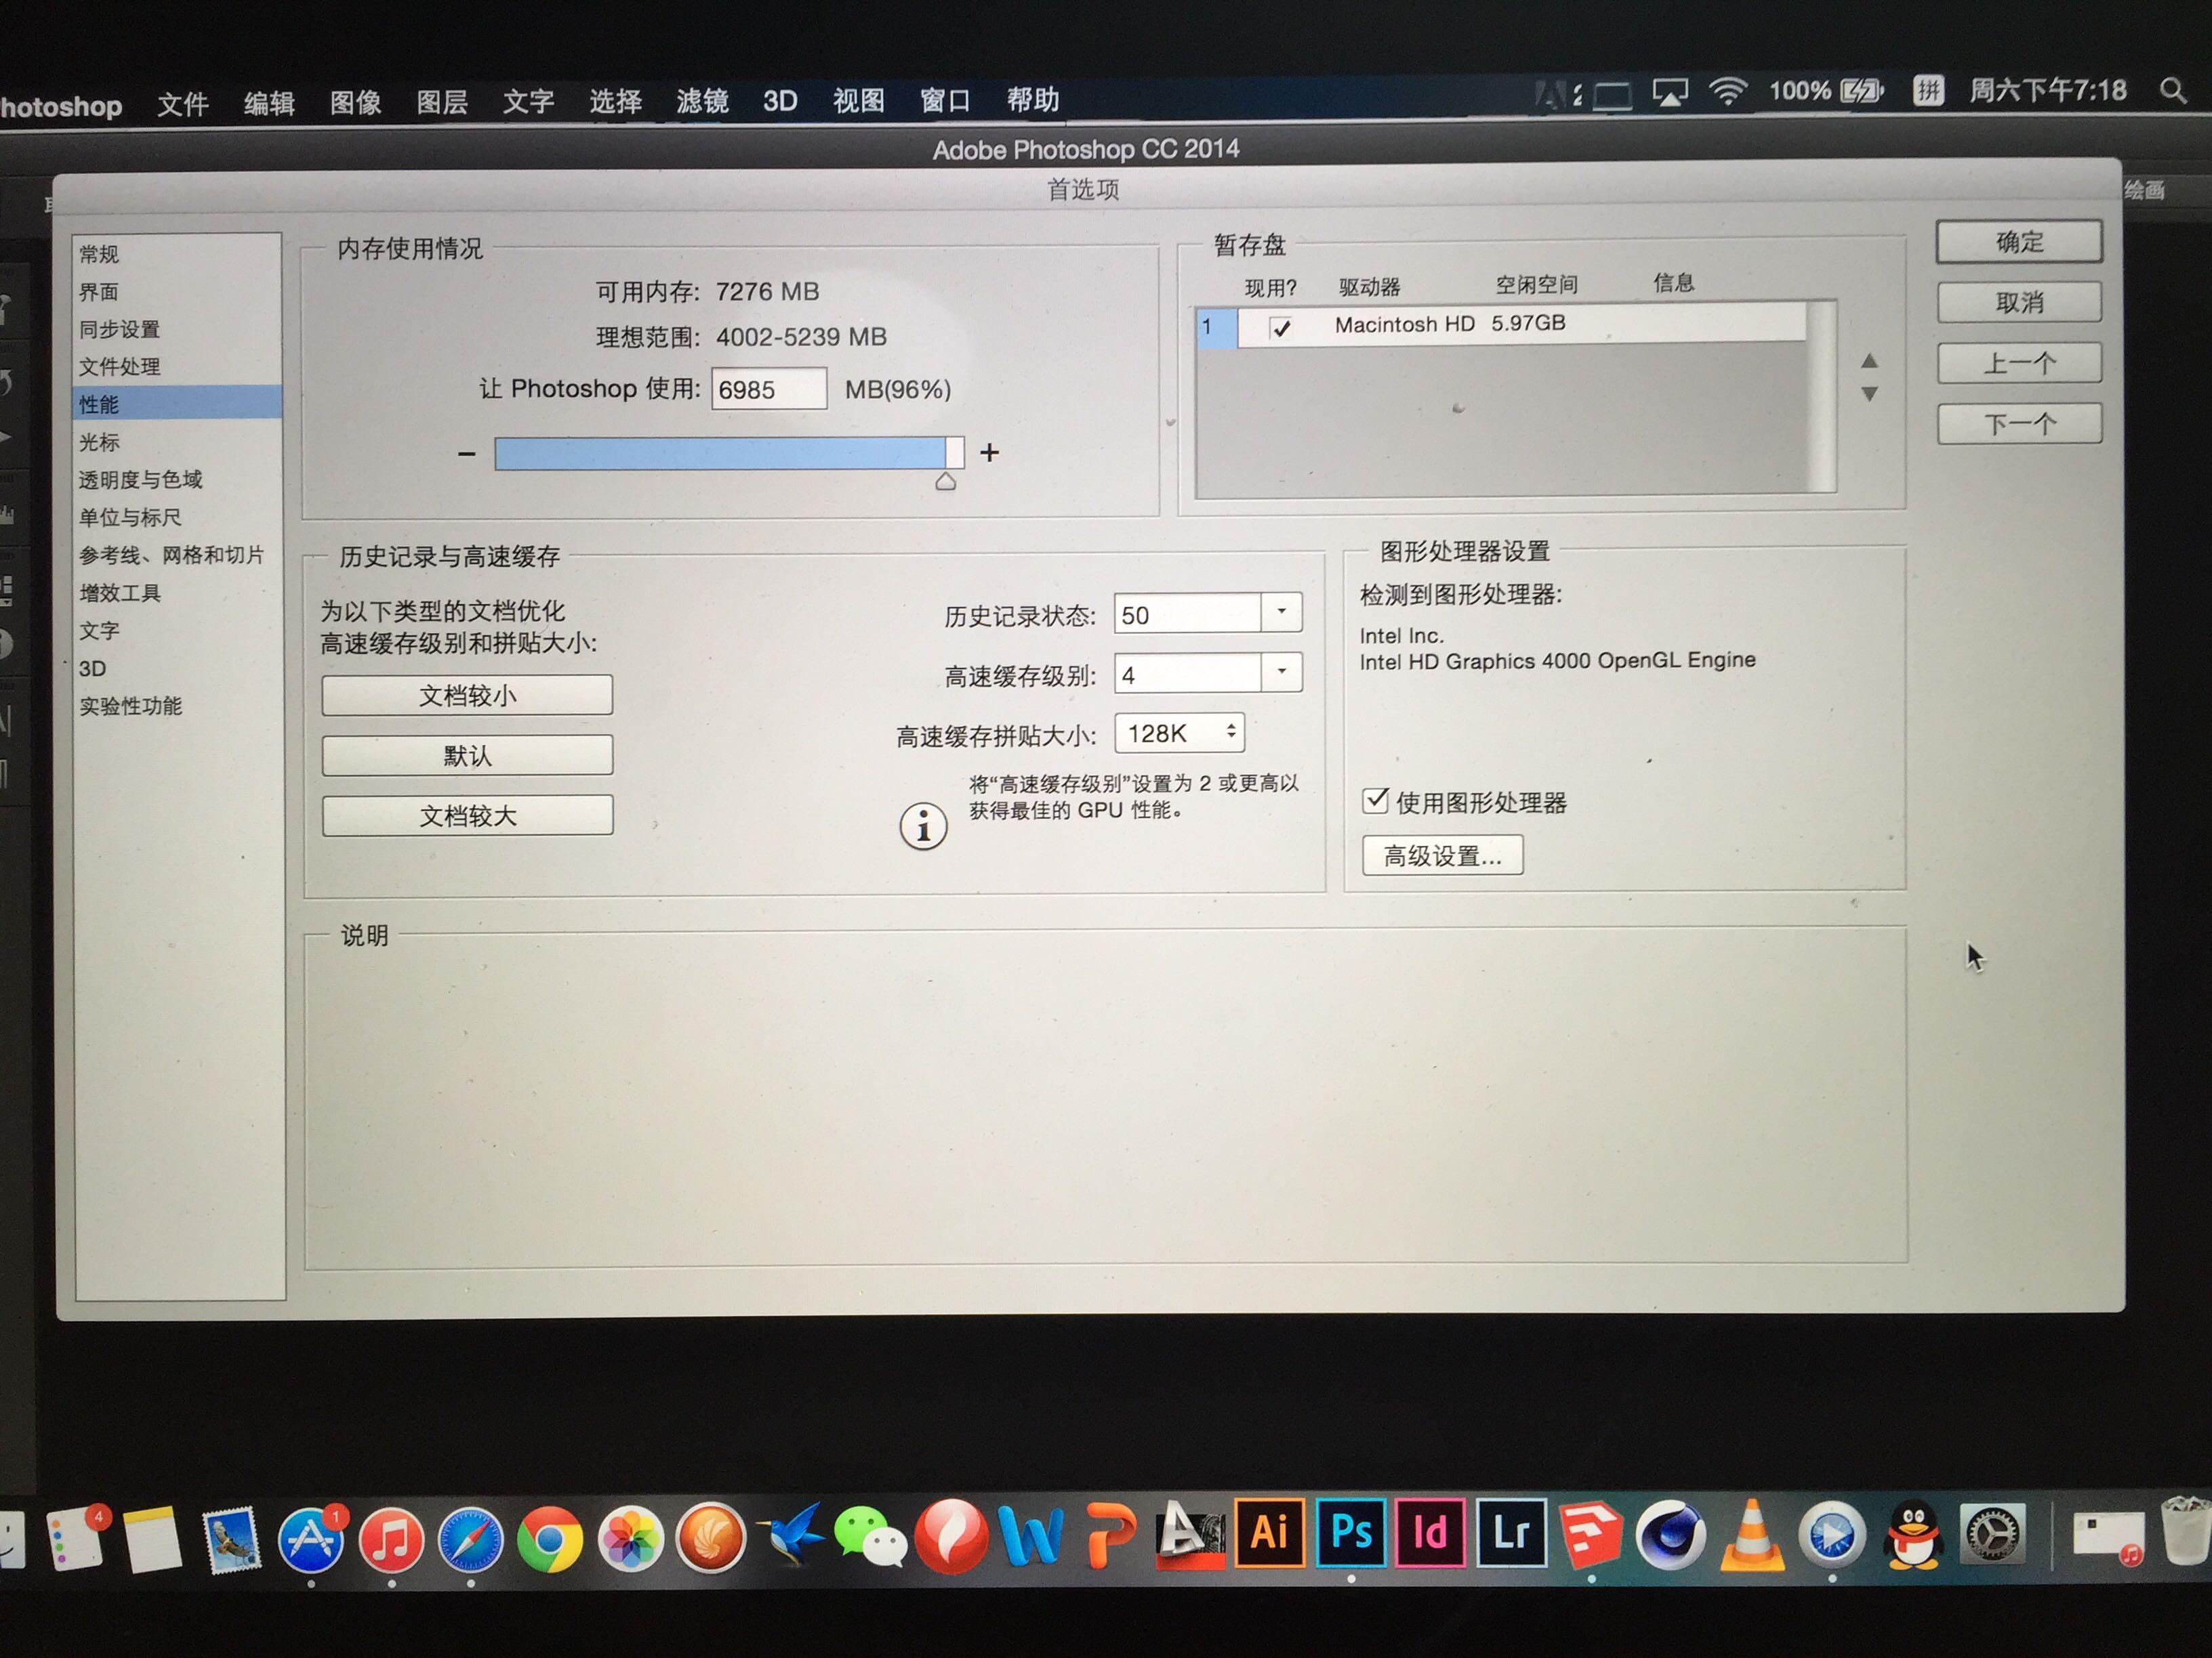Screen dimensions: 2212x1658
Task: Open Adobe Illustrator from the dock
Action: pyautogui.click(x=1269, y=1532)
